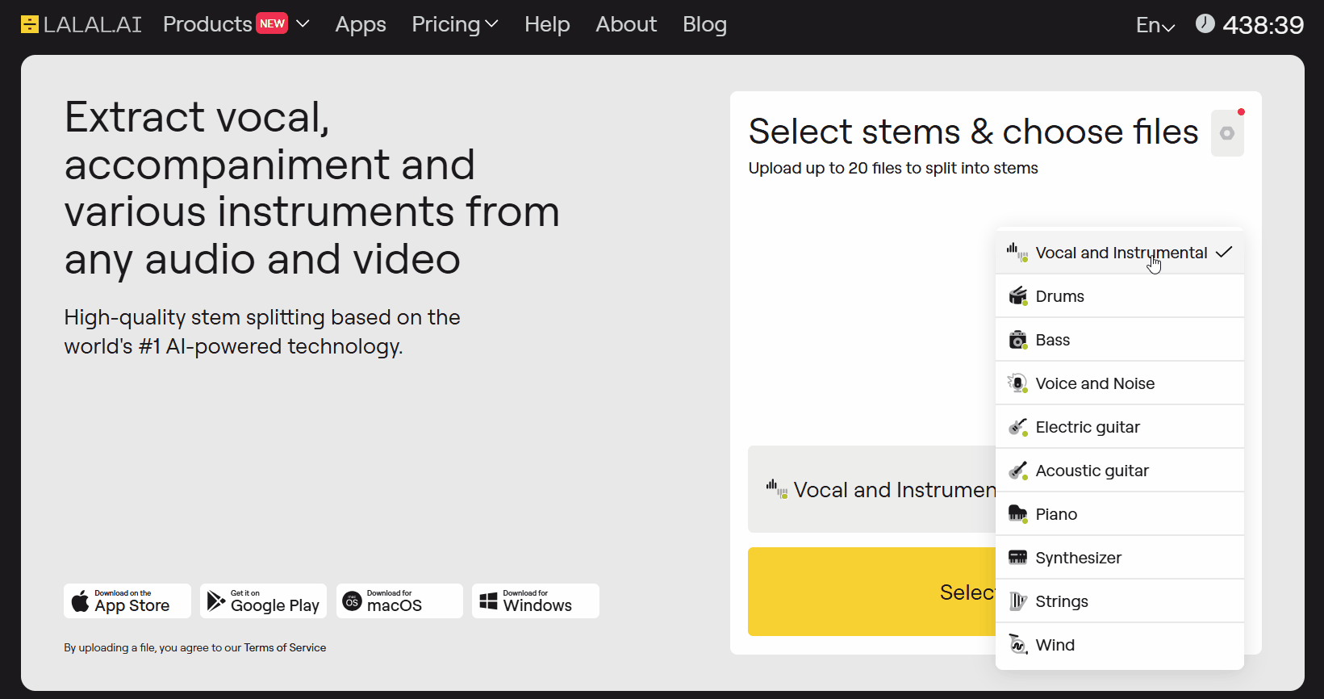Click the Bass amplifier icon
Image resolution: width=1324 pixels, height=699 pixels.
(x=1017, y=340)
